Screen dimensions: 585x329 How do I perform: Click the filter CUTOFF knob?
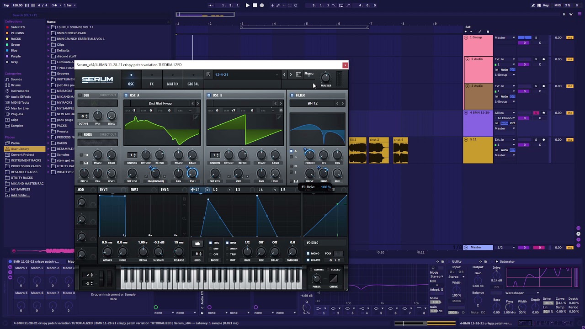310,155
